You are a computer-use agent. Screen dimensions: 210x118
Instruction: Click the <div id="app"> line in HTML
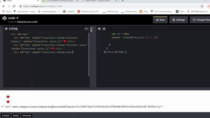(x=20, y=34)
